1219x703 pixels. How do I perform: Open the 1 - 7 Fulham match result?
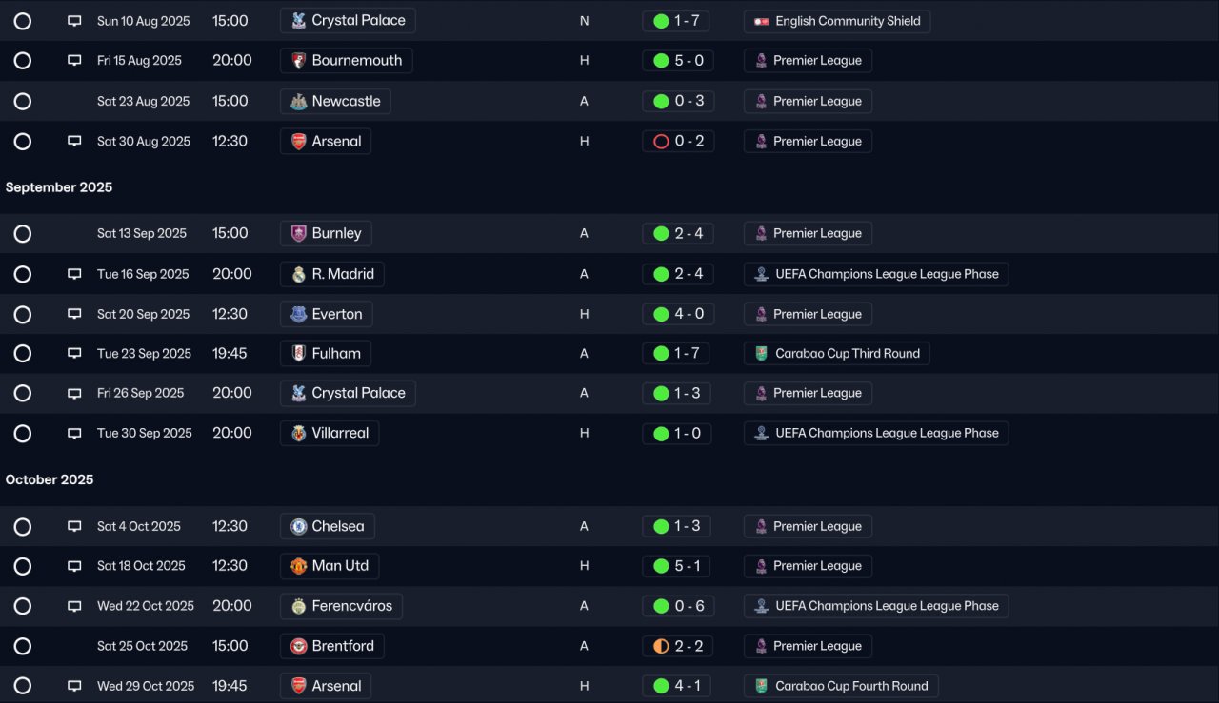677,354
